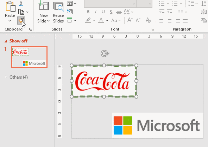Image resolution: width=208 pixels, height=147 pixels.
Task: Open the Clipboard pane dialog launcher
Action: [x=31, y=29]
